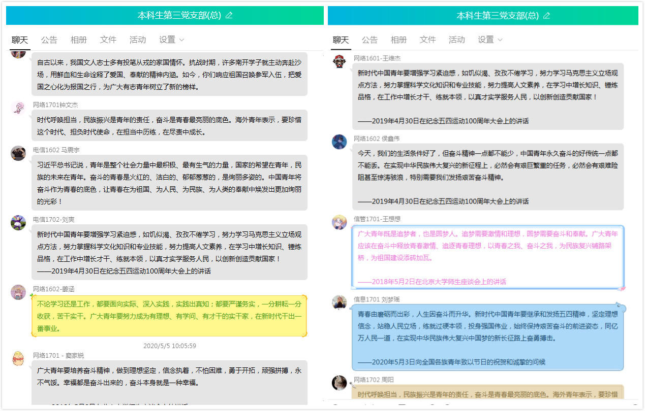Open the 相册 tab in the right panel

[x=399, y=40]
